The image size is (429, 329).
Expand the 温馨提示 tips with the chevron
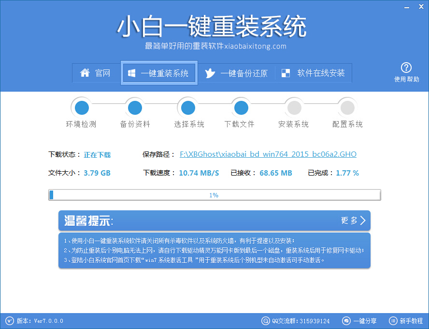(x=363, y=220)
